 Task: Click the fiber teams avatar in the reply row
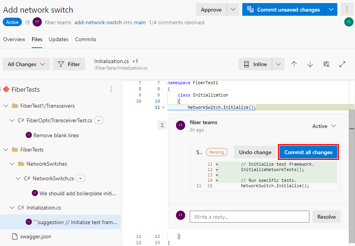point(180,215)
